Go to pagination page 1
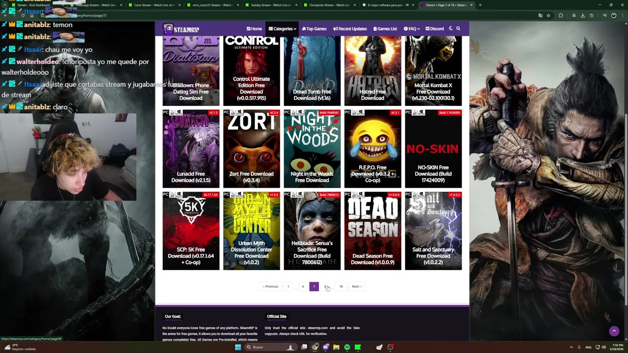 coord(288,286)
